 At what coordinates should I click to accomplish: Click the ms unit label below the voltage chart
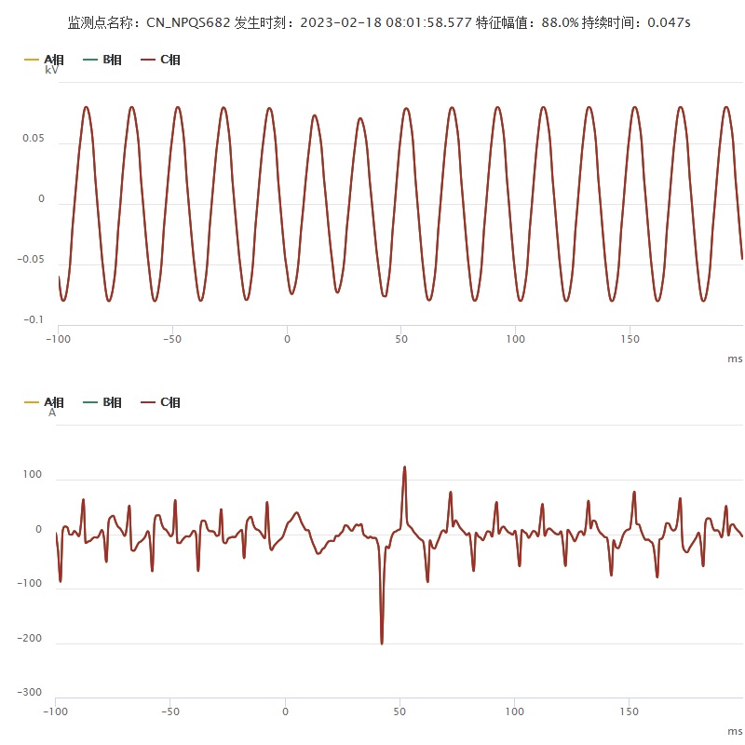(x=735, y=358)
